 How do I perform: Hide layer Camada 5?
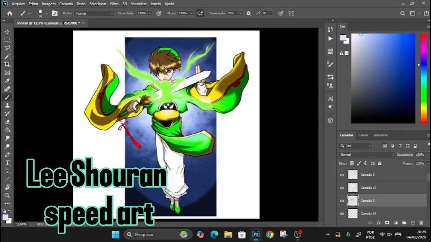coord(342,175)
